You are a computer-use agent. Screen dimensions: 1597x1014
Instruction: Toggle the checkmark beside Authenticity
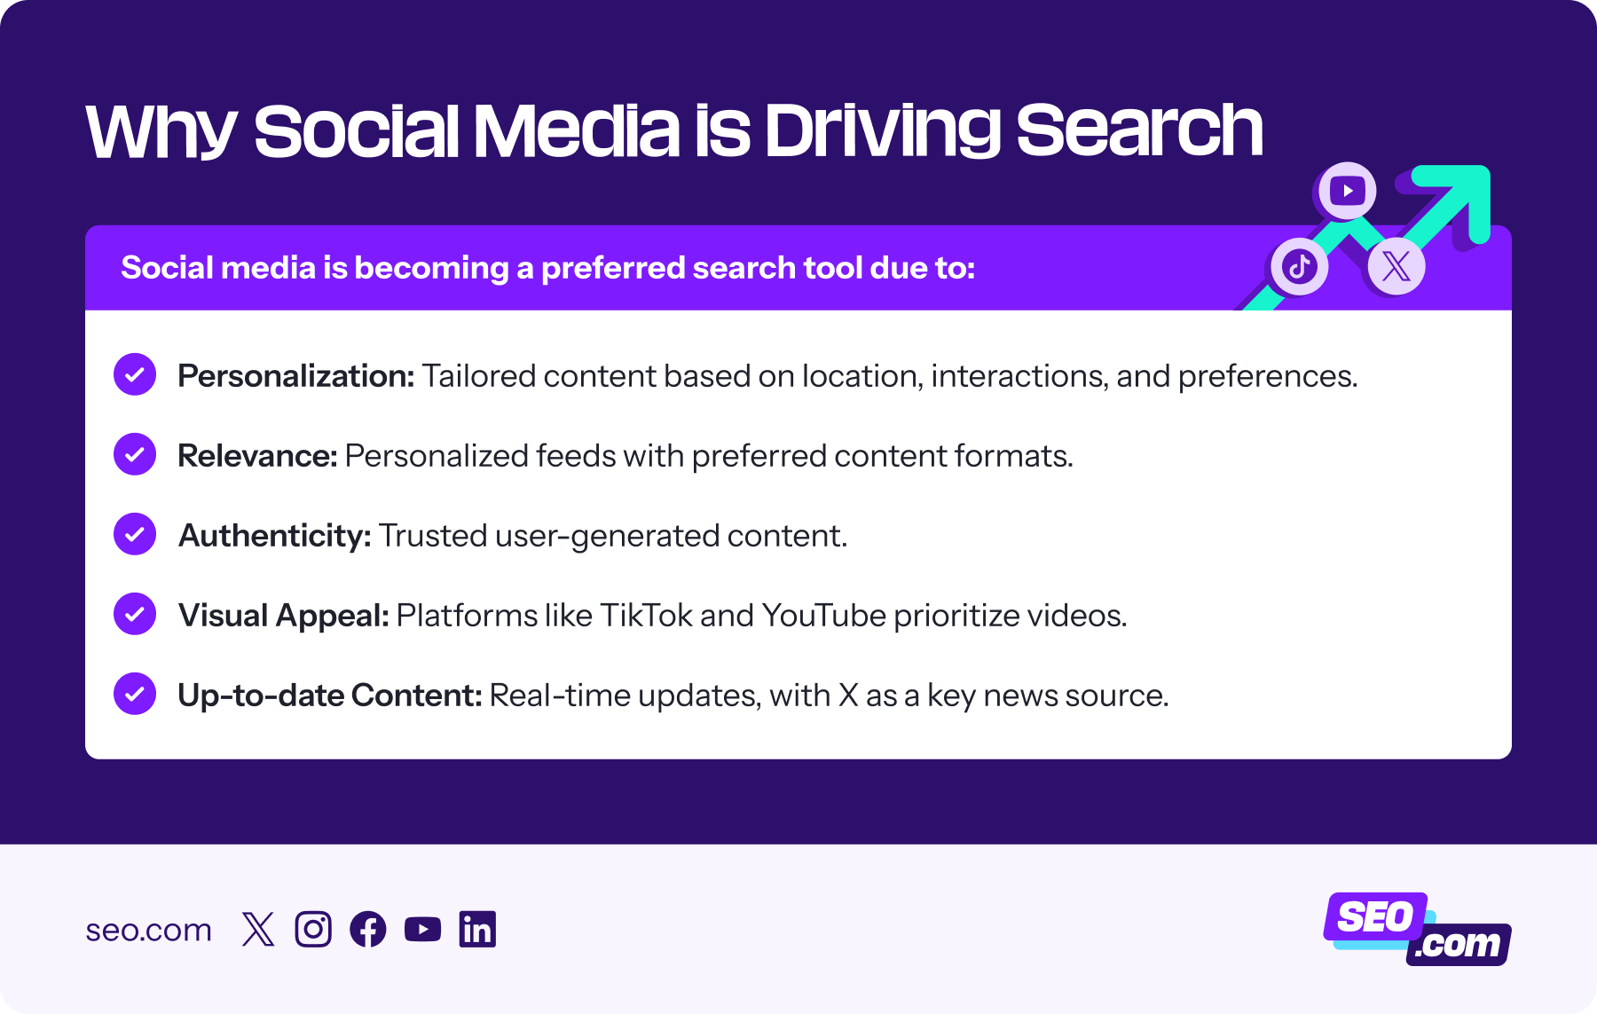pyautogui.click(x=134, y=535)
